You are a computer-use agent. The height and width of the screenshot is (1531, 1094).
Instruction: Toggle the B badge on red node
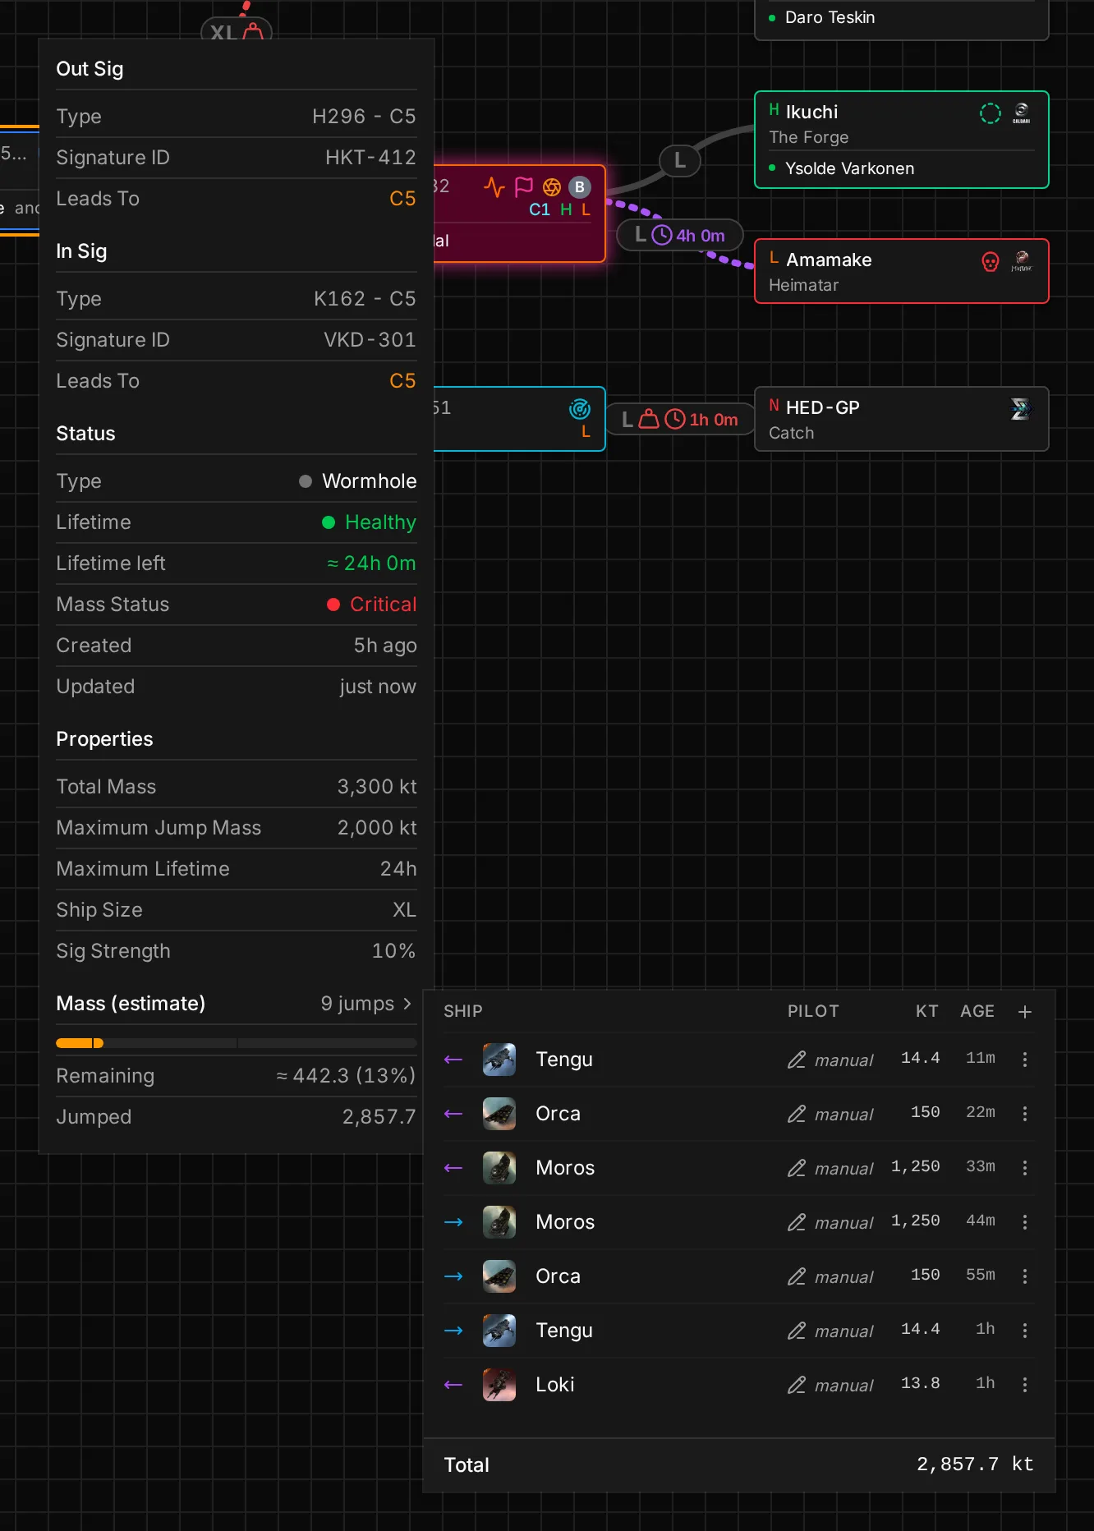point(580,187)
